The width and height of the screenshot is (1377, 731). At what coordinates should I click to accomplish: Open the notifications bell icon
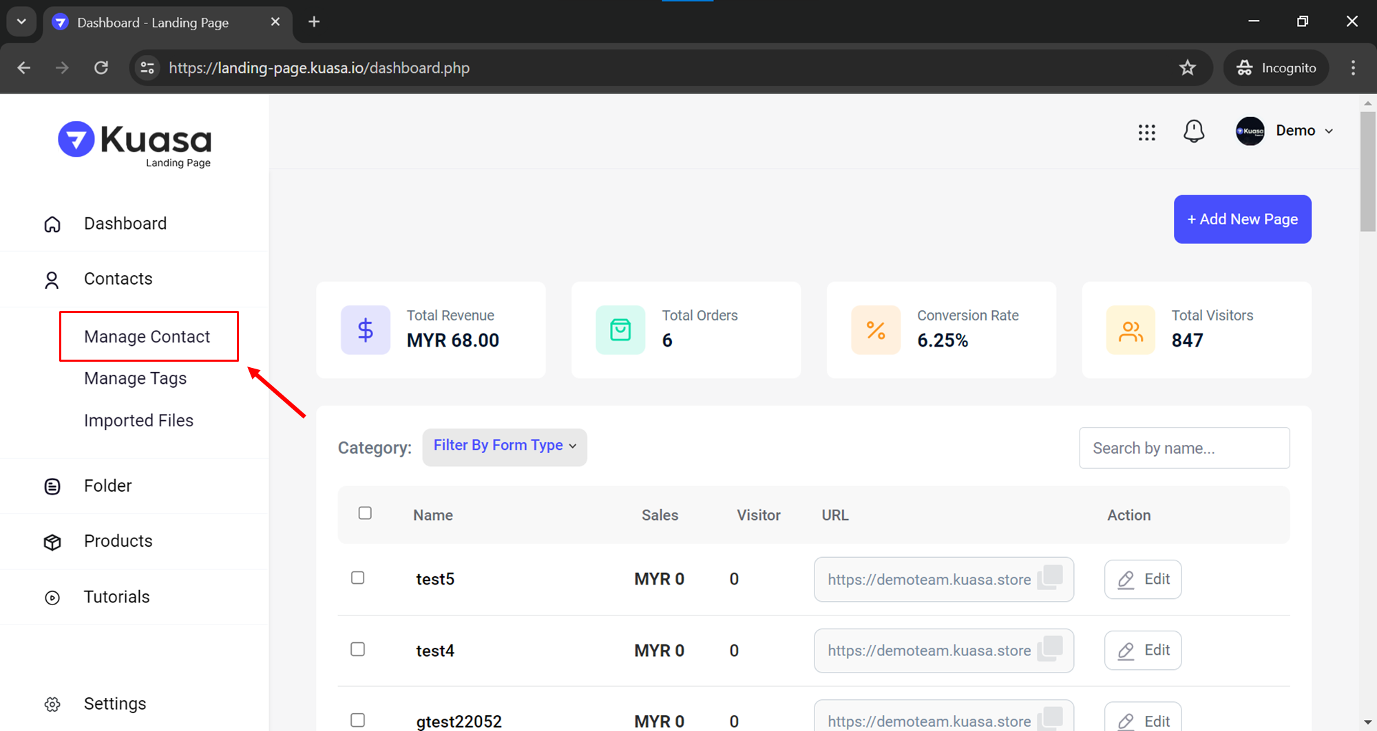pos(1193,131)
